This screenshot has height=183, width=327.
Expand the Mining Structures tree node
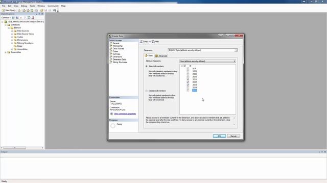coord(12,43)
